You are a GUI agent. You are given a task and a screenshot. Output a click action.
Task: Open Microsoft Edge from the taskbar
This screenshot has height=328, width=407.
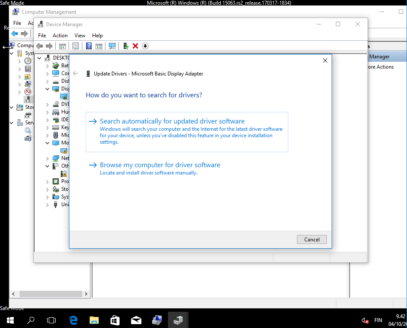74,320
